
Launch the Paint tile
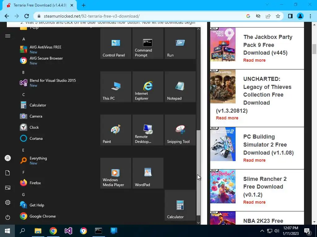click(x=116, y=130)
